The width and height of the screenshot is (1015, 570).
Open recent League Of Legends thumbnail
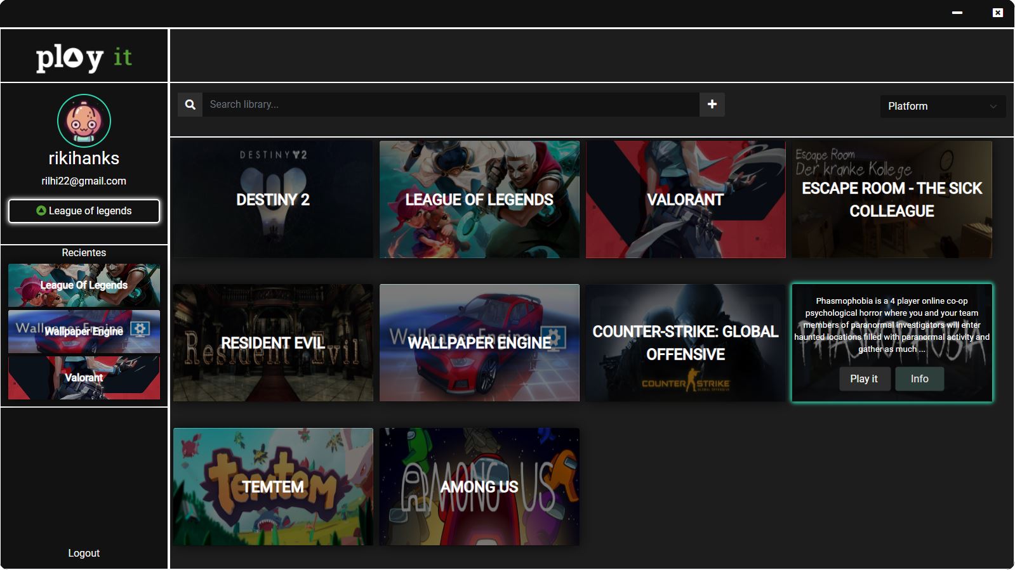click(84, 285)
